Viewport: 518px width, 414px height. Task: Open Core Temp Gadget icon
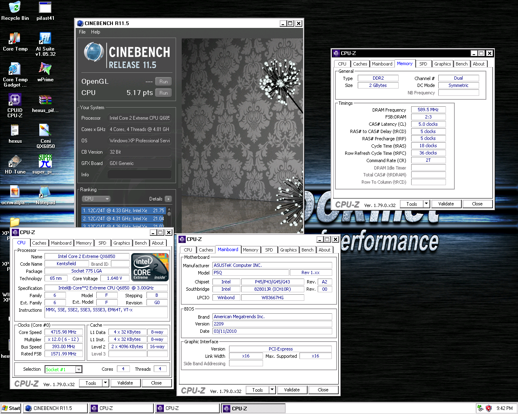point(15,75)
